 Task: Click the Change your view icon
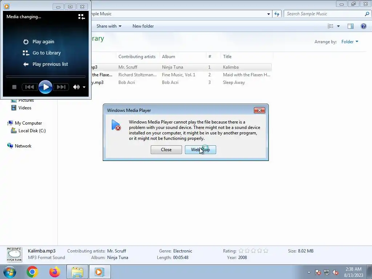pyautogui.click(x=331, y=26)
